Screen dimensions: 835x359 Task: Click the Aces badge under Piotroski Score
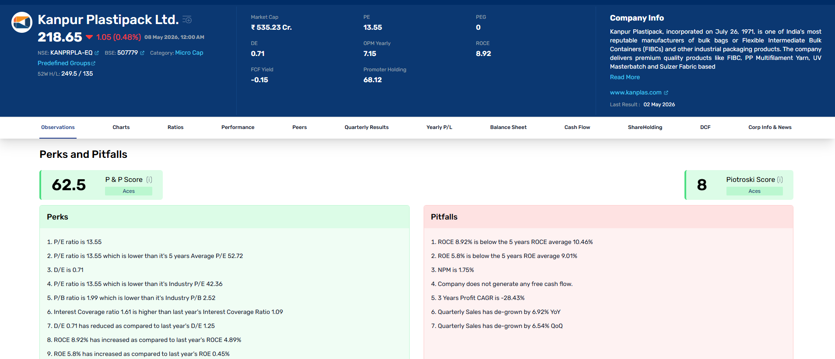(x=754, y=191)
